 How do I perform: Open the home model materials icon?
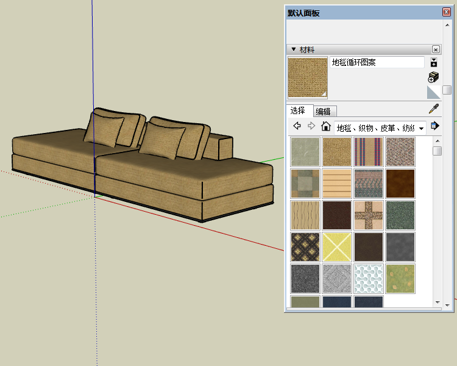click(x=326, y=127)
